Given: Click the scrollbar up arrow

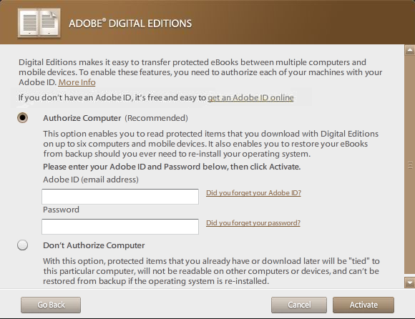Looking at the screenshot, I should click(x=410, y=50).
